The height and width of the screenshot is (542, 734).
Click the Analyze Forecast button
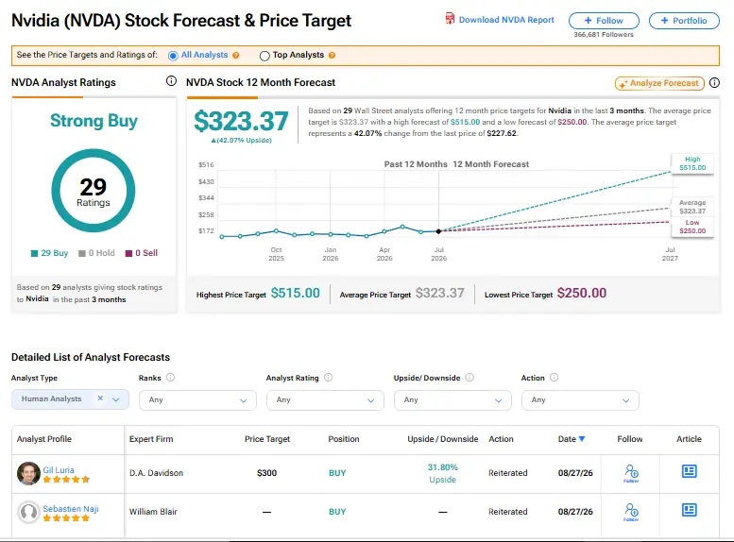[659, 83]
